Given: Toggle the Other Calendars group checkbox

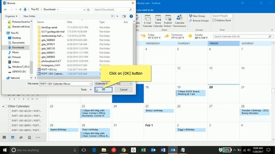Looking at the screenshot, I should tap(6, 106).
